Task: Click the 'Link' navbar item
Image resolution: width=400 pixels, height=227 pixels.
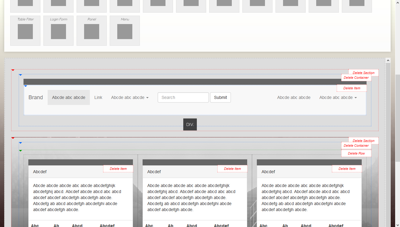Action: click(98, 97)
